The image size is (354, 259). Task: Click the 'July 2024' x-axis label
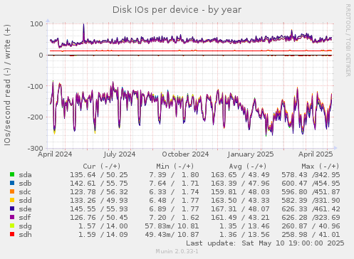[120, 154]
